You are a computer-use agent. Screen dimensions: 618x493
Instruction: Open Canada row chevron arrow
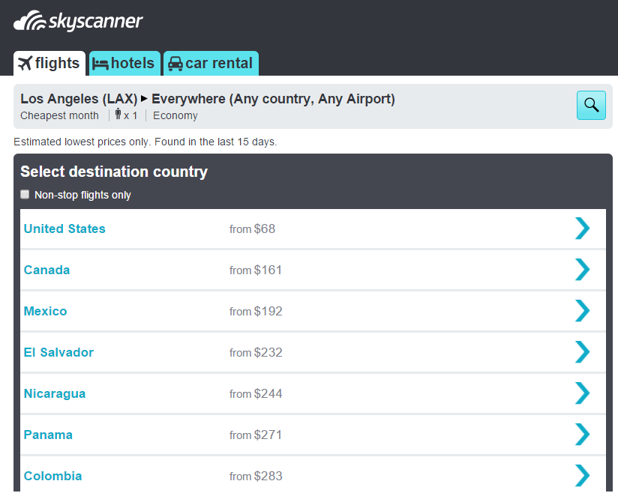(583, 270)
